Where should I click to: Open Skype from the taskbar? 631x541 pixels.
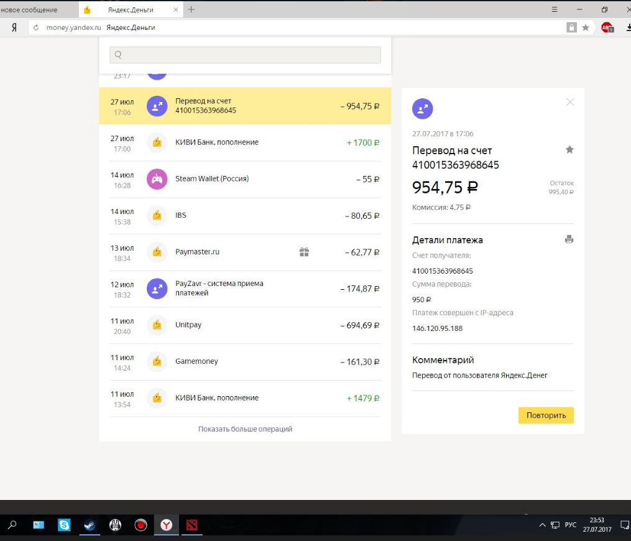(64, 525)
